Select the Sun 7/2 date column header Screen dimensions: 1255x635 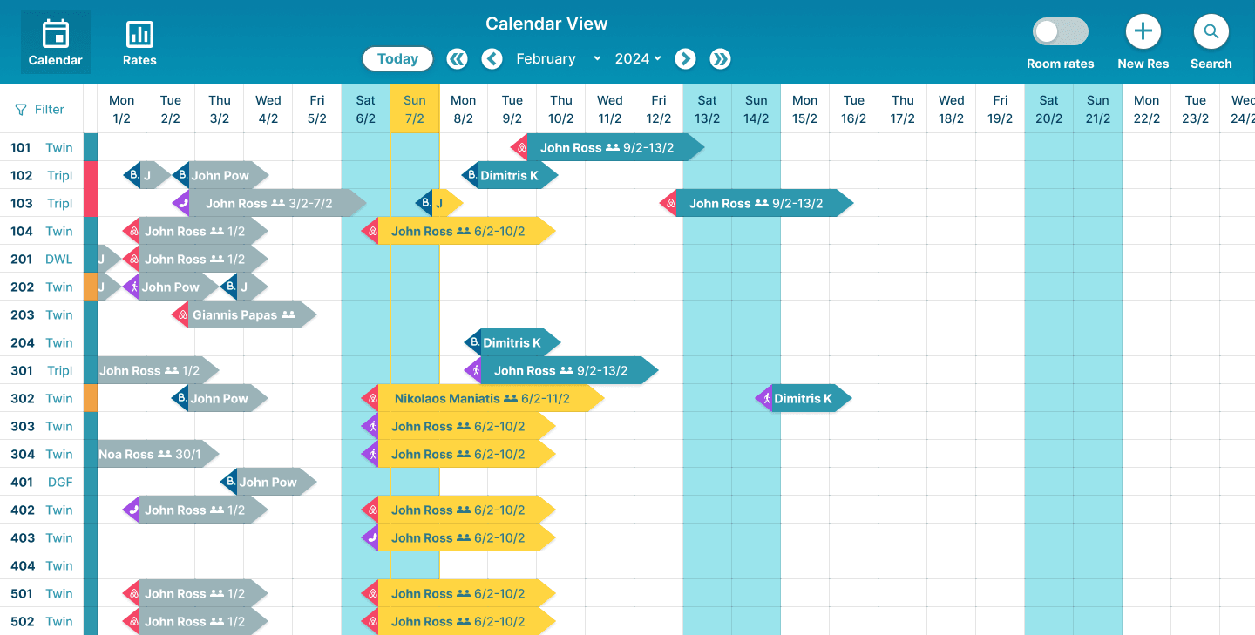(x=415, y=109)
